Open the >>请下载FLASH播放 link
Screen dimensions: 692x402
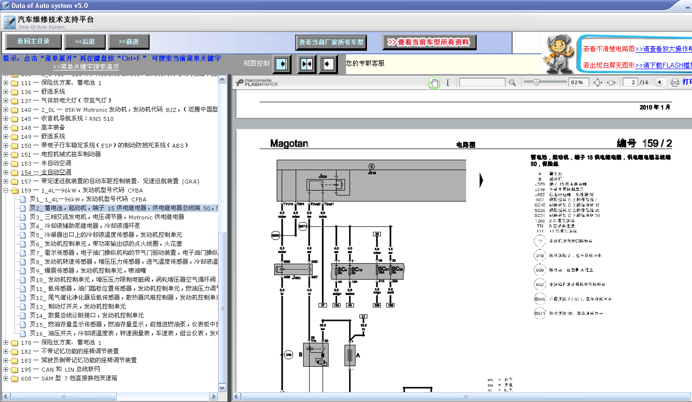(x=664, y=65)
